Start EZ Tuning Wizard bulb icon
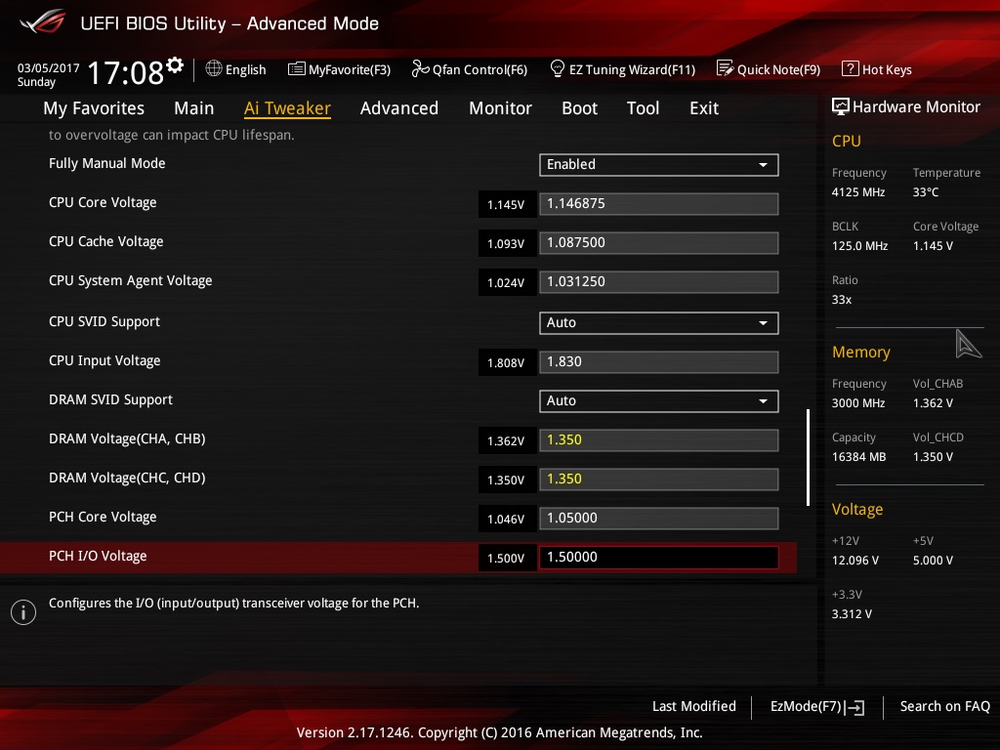The image size is (1000, 750). [558, 68]
